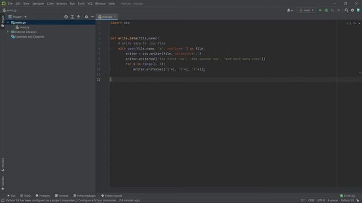This screenshot has width=362, height=203.
Task: Open the Refactor menu
Action: point(62,4)
